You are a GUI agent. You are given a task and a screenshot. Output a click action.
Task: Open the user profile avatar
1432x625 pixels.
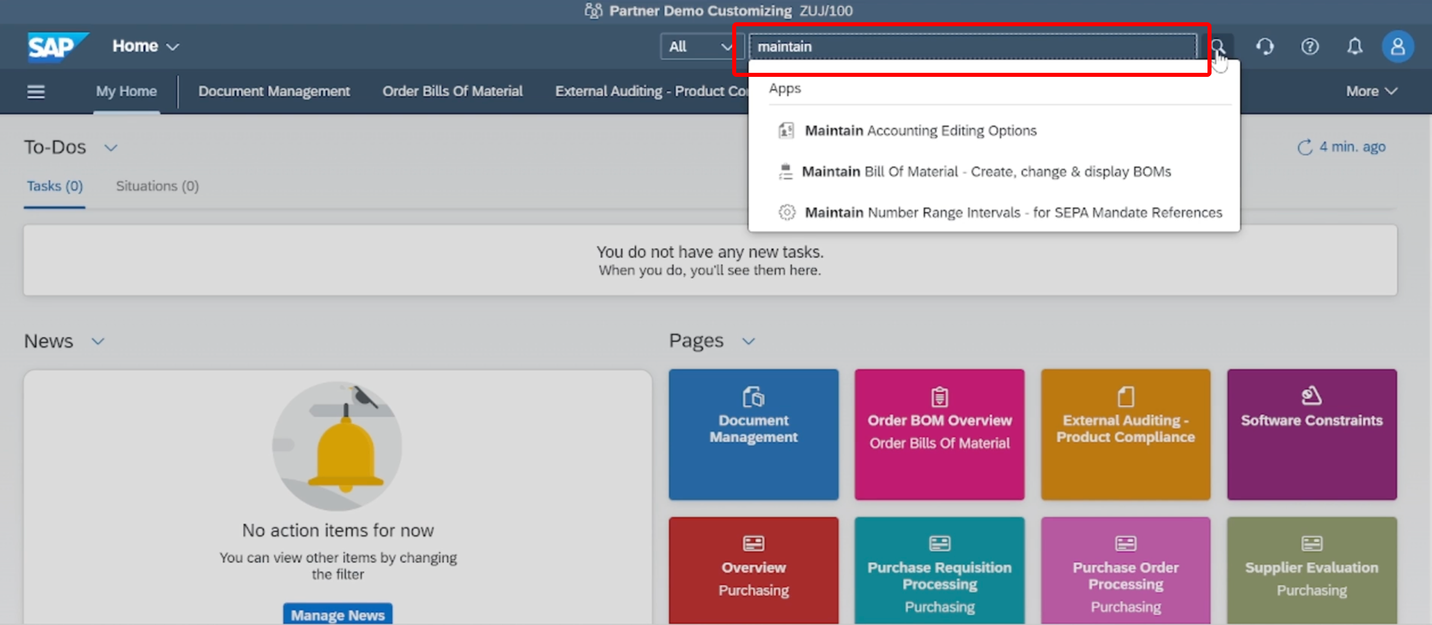(1398, 47)
